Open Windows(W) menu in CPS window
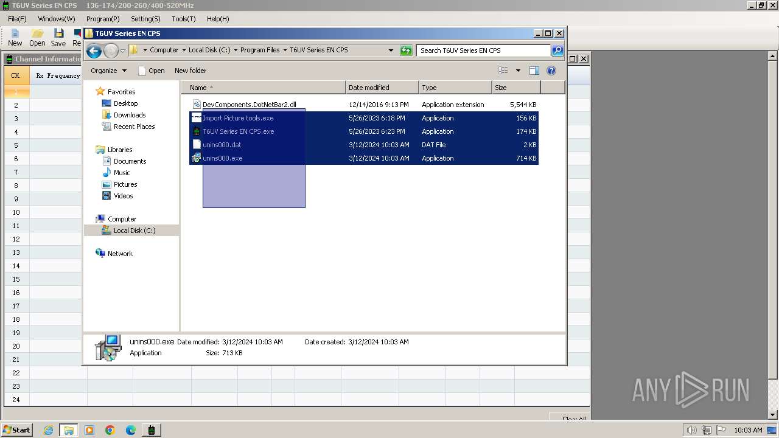This screenshot has width=779, height=438. coord(57,19)
